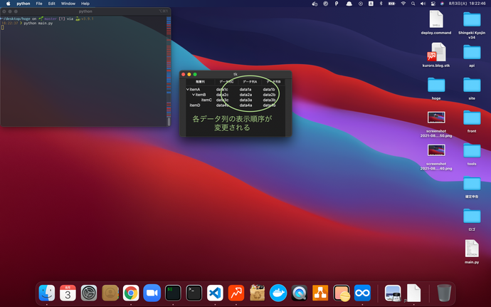
Task: Open System Preferences from the Dock
Action: pos(89,293)
